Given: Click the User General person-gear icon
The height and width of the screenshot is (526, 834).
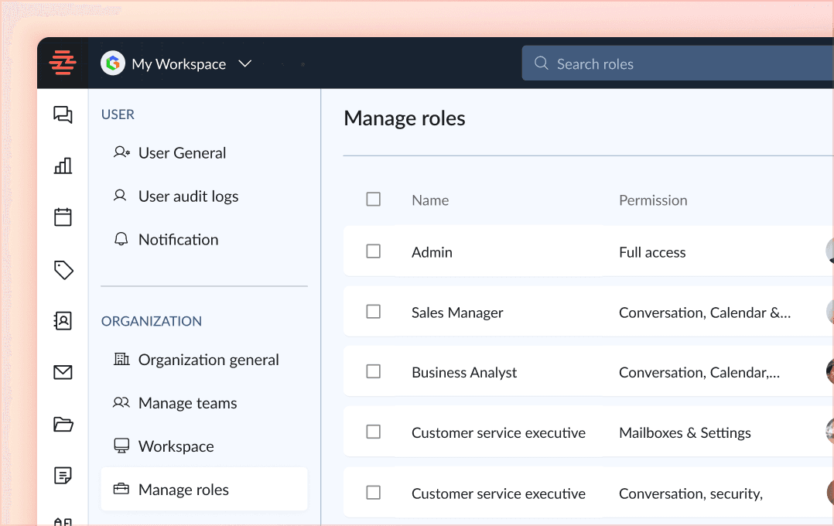Looking at the screenshot, I should point(121,152).
